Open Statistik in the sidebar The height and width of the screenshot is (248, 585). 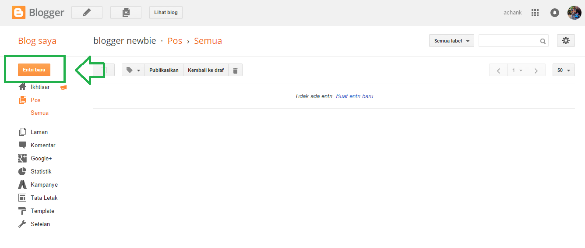click(x=41, y=171)
